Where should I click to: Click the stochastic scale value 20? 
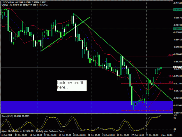click(175, 129)
